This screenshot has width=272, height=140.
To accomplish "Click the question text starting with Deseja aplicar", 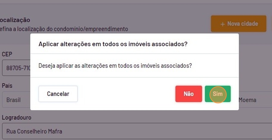I will pyautogui.click(x=115, y=66).
